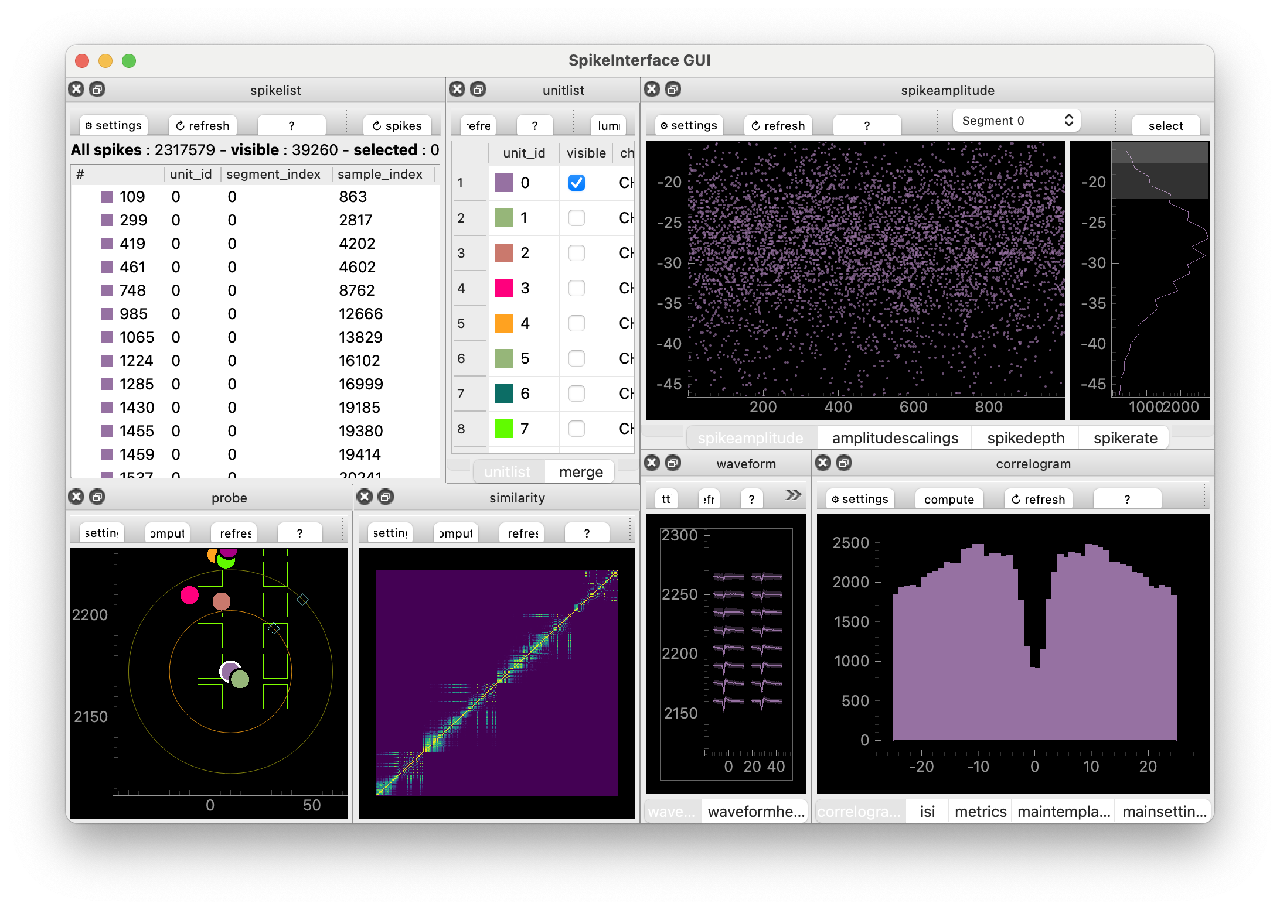
Task: Enable visibility checkbox for unit 1
Action: coord(577,218)
